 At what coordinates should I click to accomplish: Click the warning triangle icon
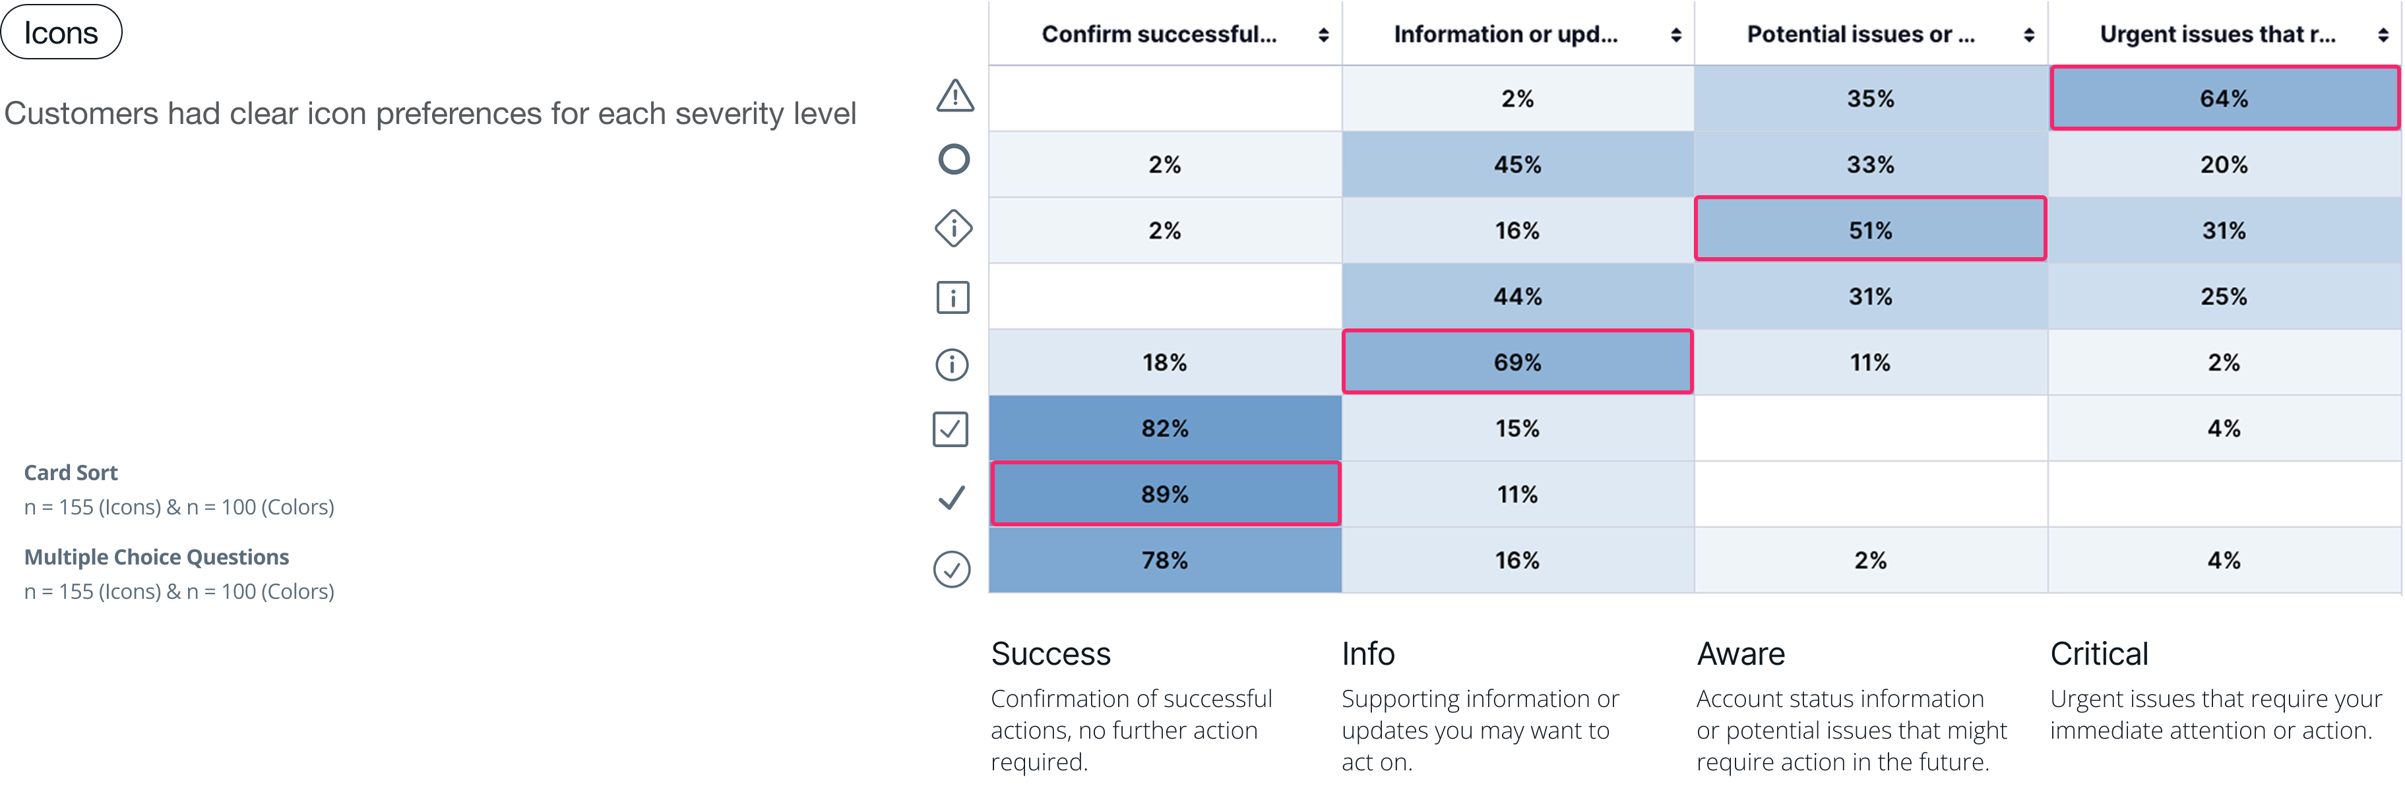click(x=954, y=96)
